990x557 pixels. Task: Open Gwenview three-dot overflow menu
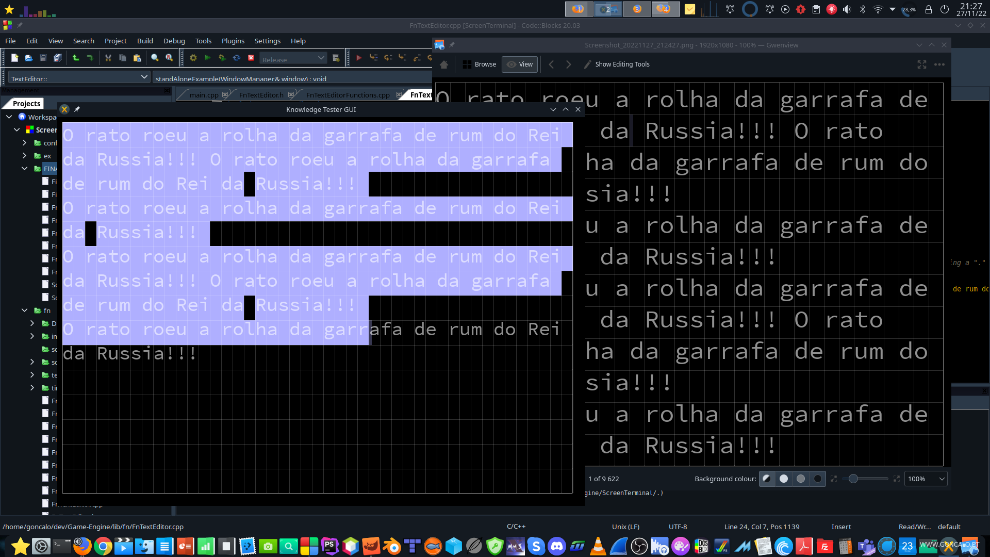(x=939, y=64)
